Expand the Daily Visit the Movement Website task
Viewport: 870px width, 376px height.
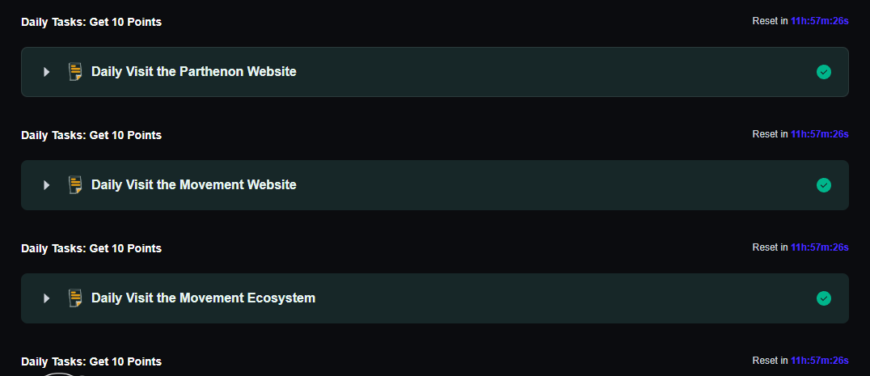(x=47, y=185)
